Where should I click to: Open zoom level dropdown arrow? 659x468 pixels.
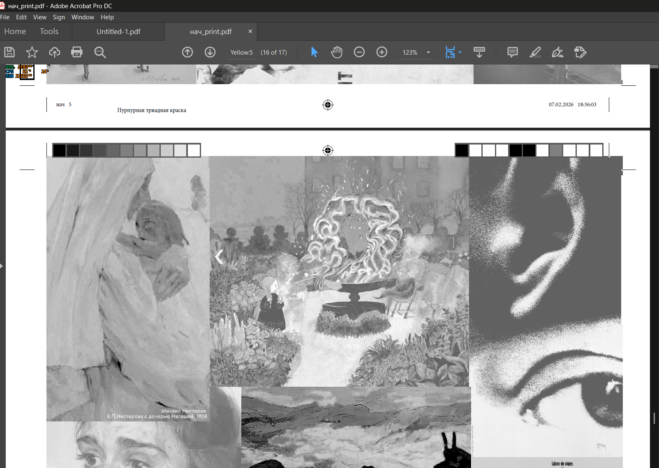[x=428, y=53]
